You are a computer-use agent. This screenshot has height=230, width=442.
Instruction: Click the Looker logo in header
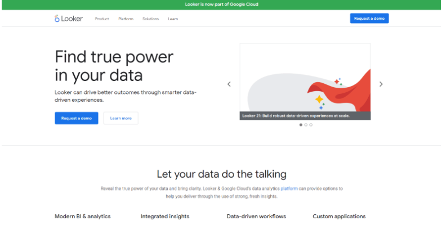pos(68,19)
